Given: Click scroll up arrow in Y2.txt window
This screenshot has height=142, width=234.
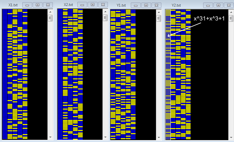Looking at the screenshot, I should pos(231,12).
